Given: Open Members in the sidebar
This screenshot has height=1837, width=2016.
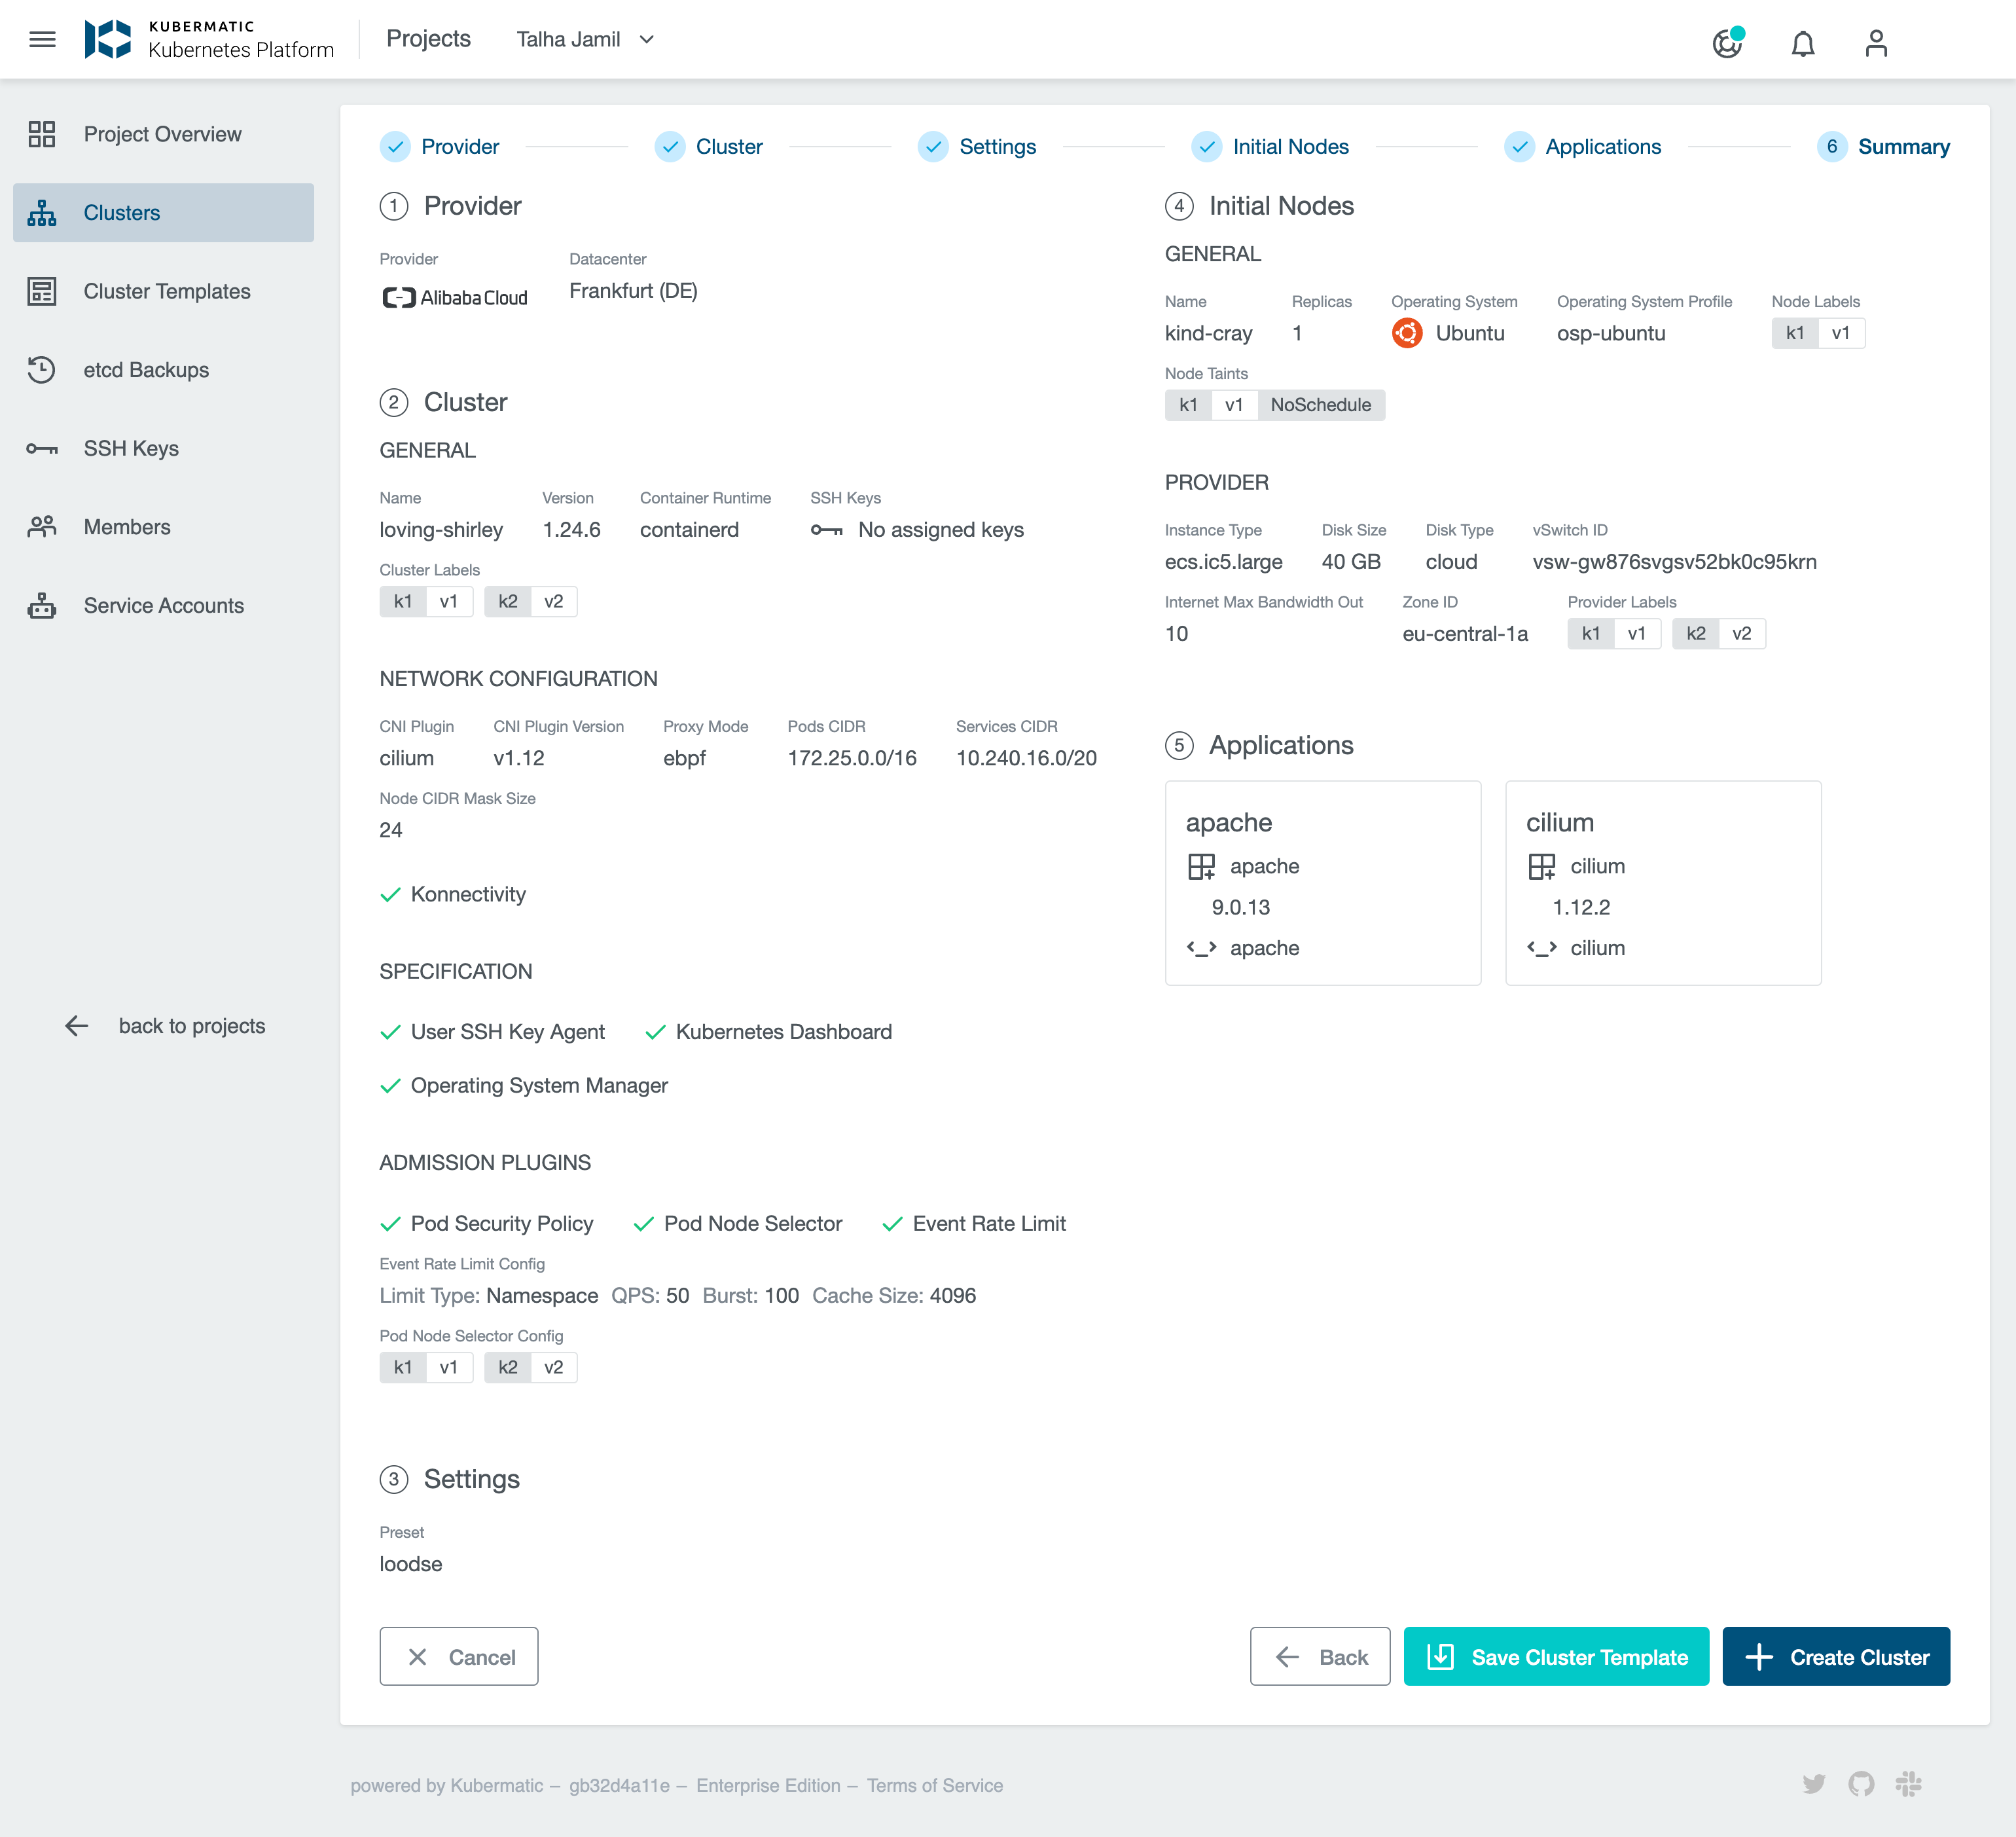Looking at the screenshot, I should click(163, 527).
